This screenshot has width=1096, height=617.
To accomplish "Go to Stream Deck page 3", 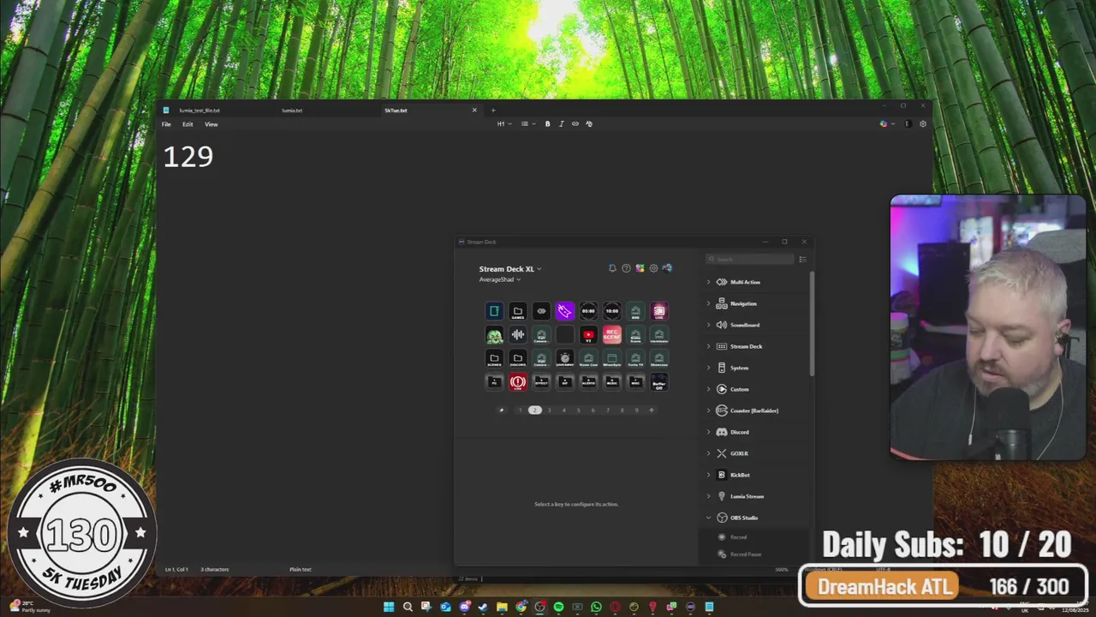I will pyautogui.click(x=550, y=410).
